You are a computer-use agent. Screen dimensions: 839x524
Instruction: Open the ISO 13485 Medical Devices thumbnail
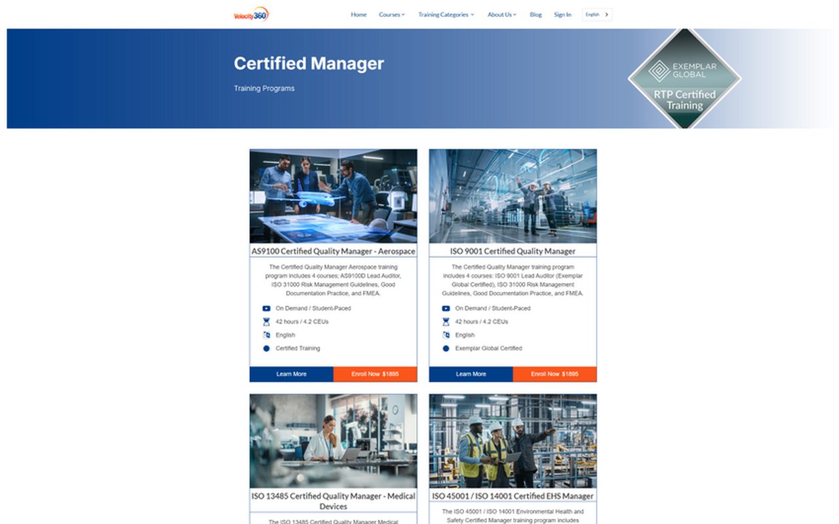coord(333,441)
